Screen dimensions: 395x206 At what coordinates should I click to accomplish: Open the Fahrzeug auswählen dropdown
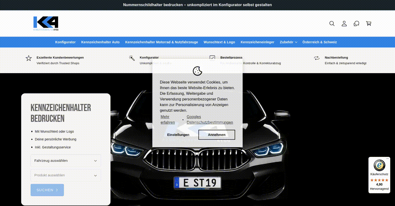pos(66,161)
